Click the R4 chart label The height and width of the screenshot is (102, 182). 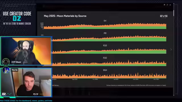pyautogui.click(x=105, y=21)
